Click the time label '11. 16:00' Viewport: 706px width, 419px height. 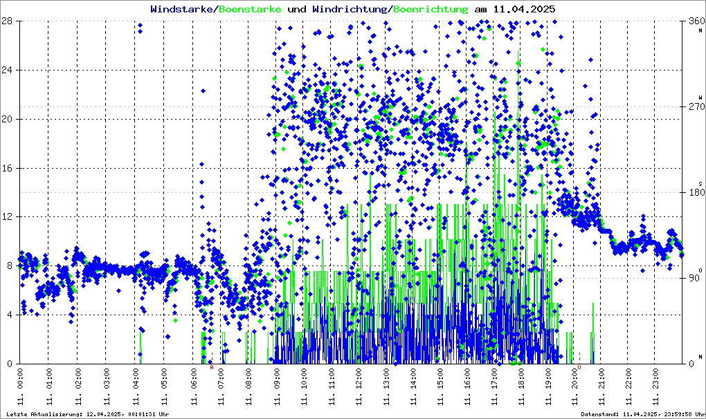point(467,387)
